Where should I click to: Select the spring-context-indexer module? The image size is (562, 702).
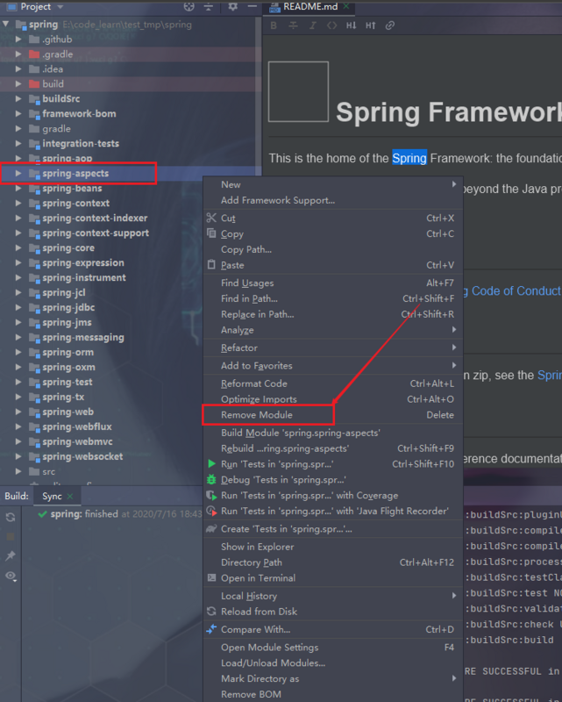[x=95, y=218]
